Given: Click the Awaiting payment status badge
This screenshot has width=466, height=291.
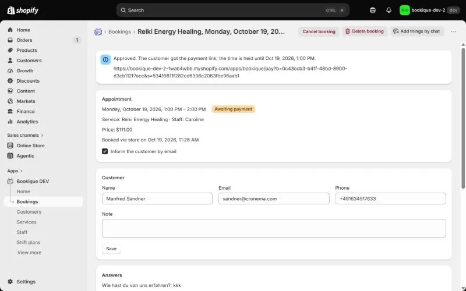Looking at the screenshot, I should (x=234, y=109).
